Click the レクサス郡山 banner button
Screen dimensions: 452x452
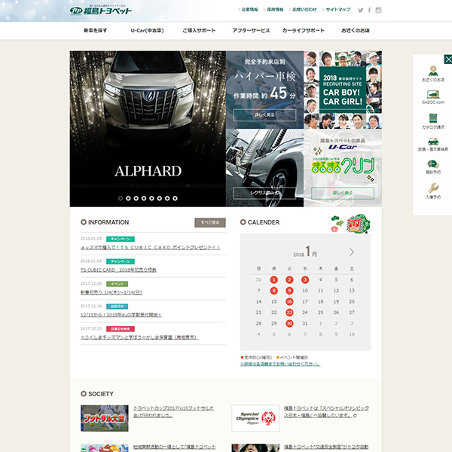coord(264,193)
